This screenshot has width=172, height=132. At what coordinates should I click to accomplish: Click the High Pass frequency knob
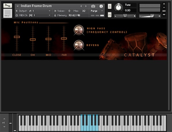click(78, 30)
